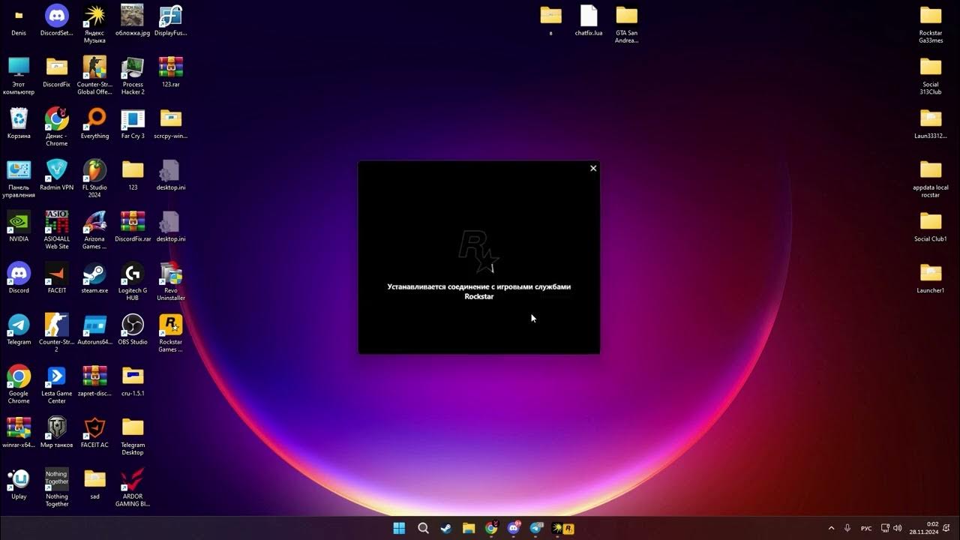This screenshot has height=540, width=960.
Task: Launch Мир танков shortcut
Action: [x=57, y=432]
